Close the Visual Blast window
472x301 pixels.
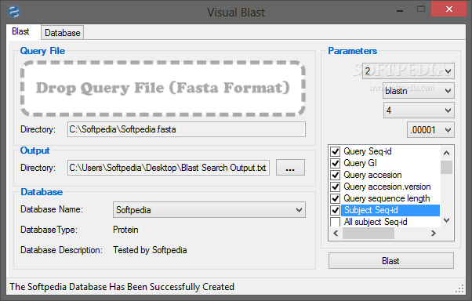(x=449, y=9)
